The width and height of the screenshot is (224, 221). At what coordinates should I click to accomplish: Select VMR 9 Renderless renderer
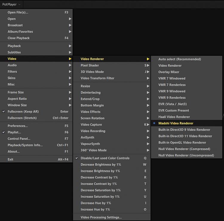[x=187, y=98]
